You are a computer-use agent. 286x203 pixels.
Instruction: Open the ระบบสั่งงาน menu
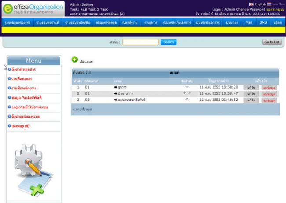pyautogui.click(x=130, y=22)
